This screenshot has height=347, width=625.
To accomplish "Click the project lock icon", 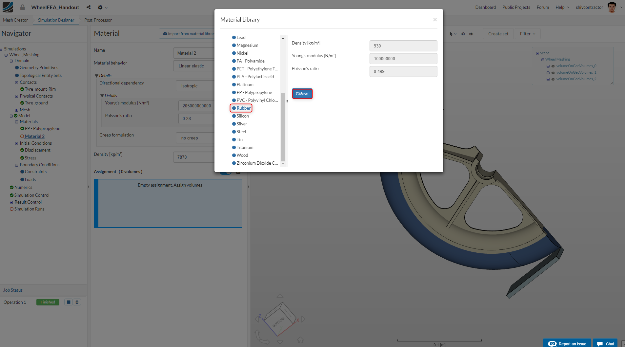I will (23, 7).
